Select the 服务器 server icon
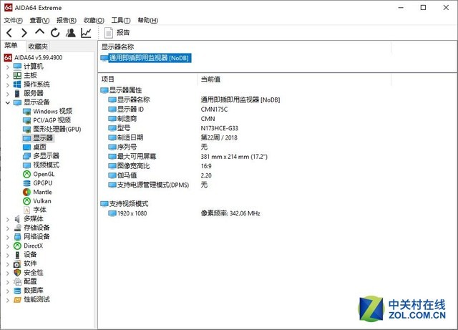458x330 pixels. pyautogui.click(x=17, y=94)
